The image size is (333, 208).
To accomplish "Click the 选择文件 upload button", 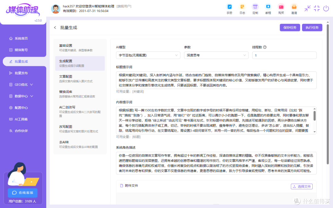I will [302, 186].
